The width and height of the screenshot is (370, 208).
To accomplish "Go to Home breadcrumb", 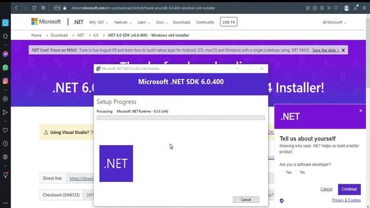I will pos(36,35).
